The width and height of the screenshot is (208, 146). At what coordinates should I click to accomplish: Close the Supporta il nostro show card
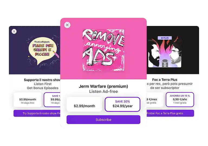14,31
